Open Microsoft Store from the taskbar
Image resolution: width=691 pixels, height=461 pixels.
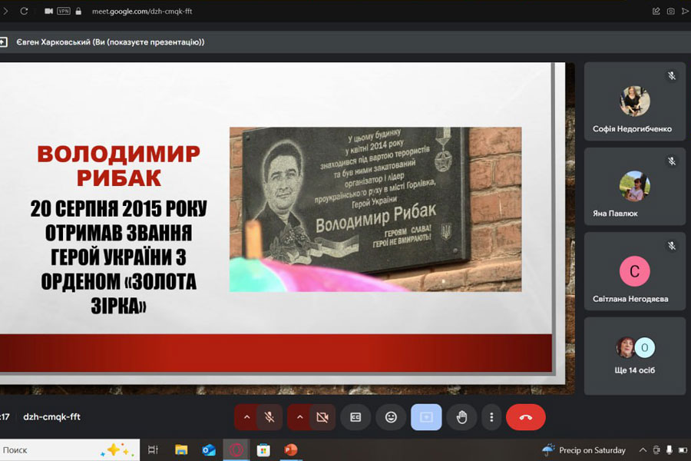[x=263, y=450]
